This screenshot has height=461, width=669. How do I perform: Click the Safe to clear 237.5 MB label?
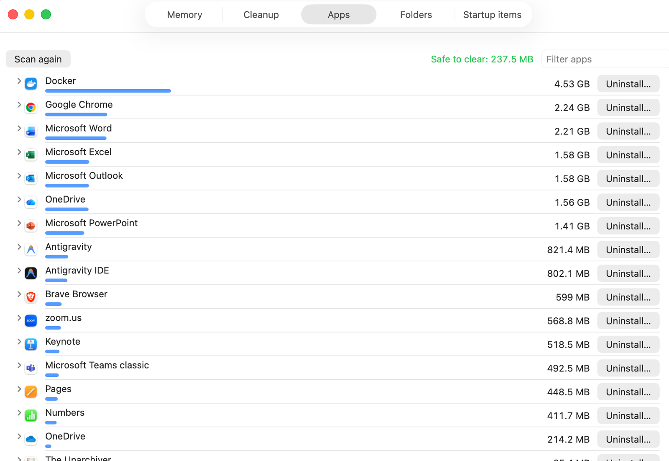pos(482,59)
